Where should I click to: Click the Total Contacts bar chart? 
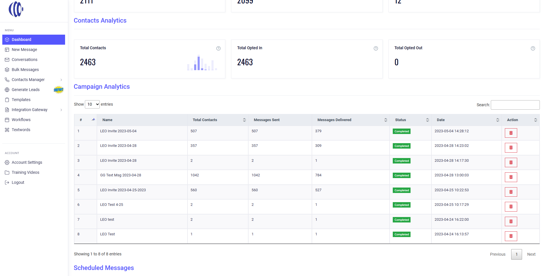click(202, 62)
